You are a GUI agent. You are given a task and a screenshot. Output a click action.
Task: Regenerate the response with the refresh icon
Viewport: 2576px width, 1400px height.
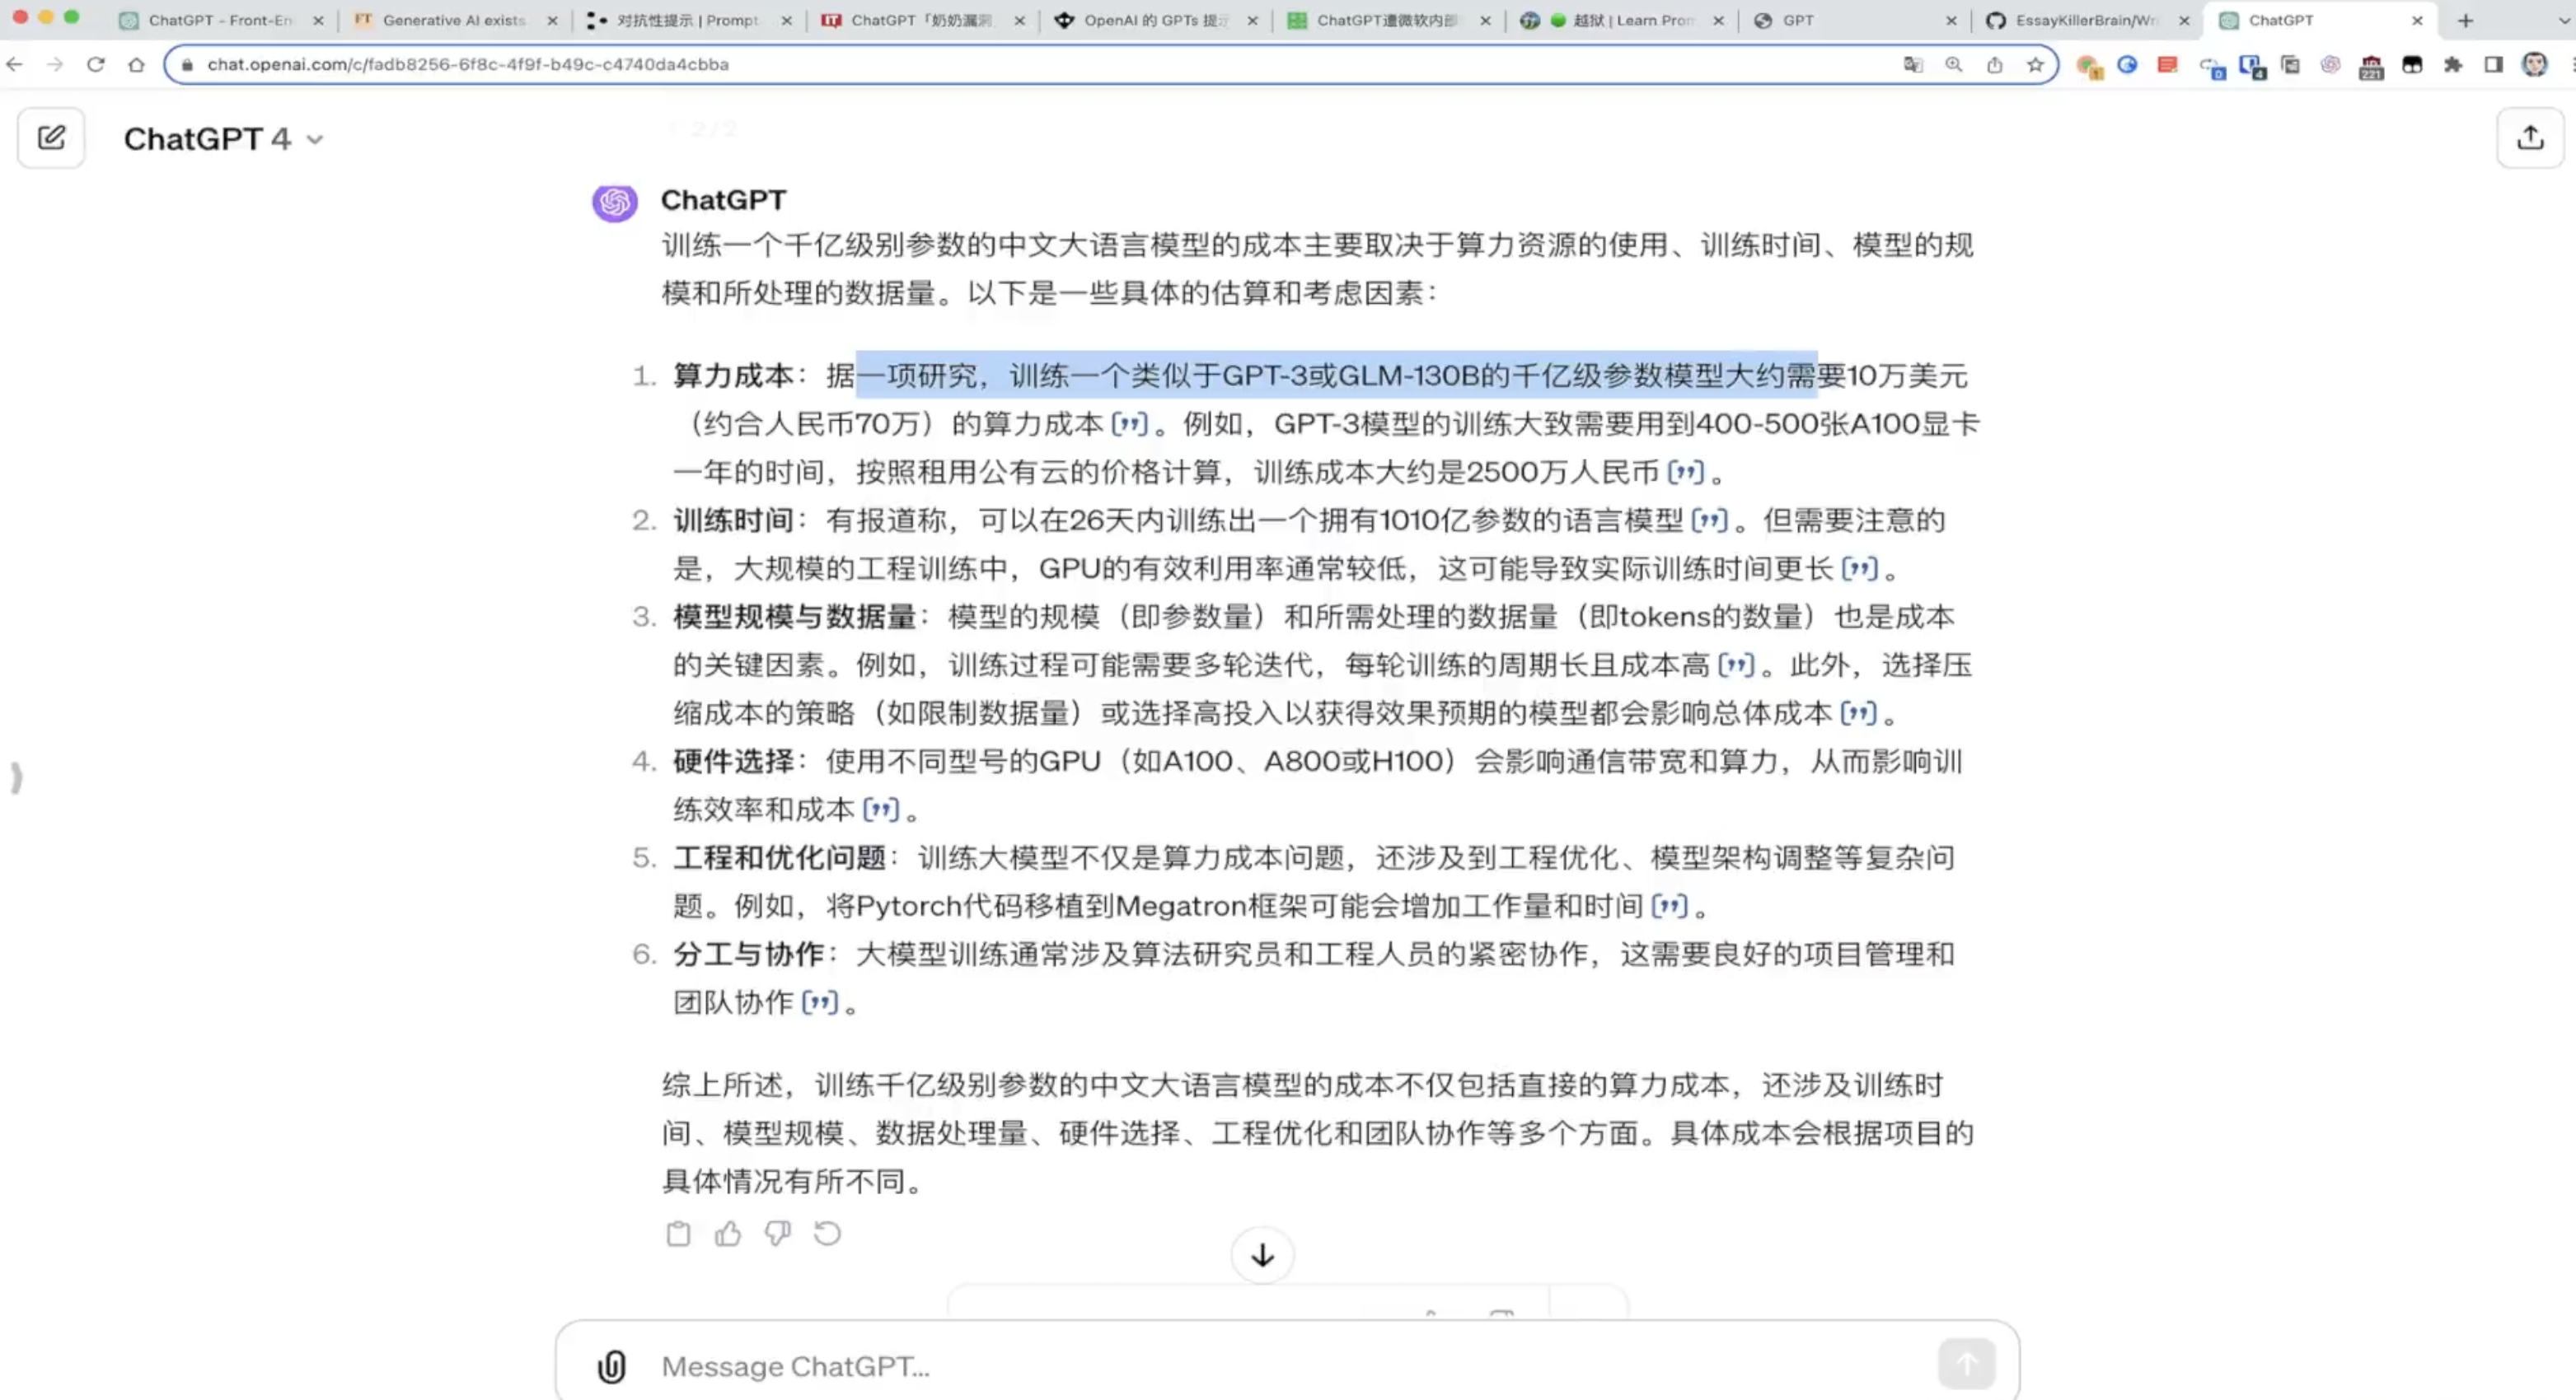click(827, 1234)
